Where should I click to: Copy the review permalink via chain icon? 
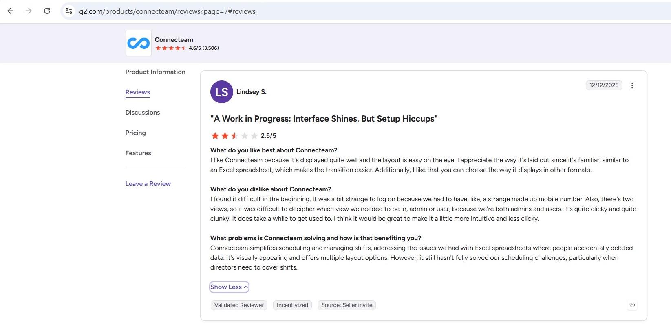tap(632, 305)
